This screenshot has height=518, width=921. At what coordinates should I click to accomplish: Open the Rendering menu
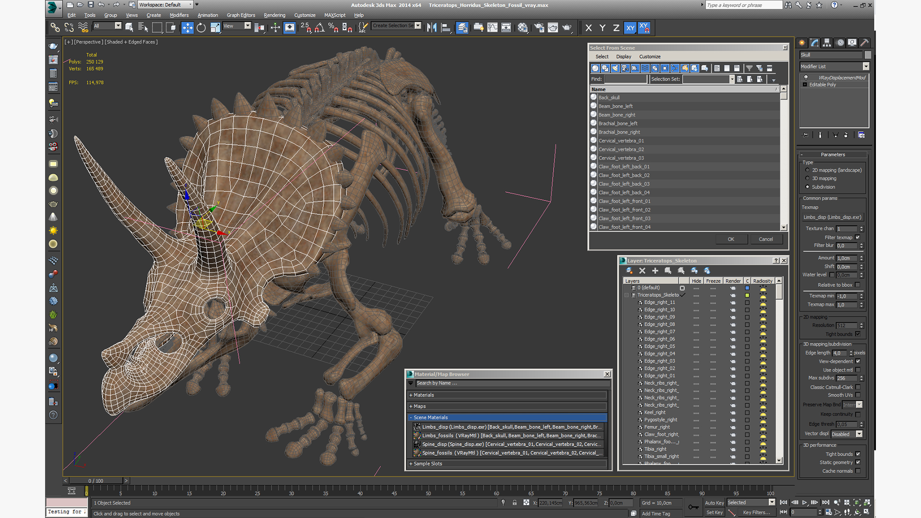pos(274,15)
